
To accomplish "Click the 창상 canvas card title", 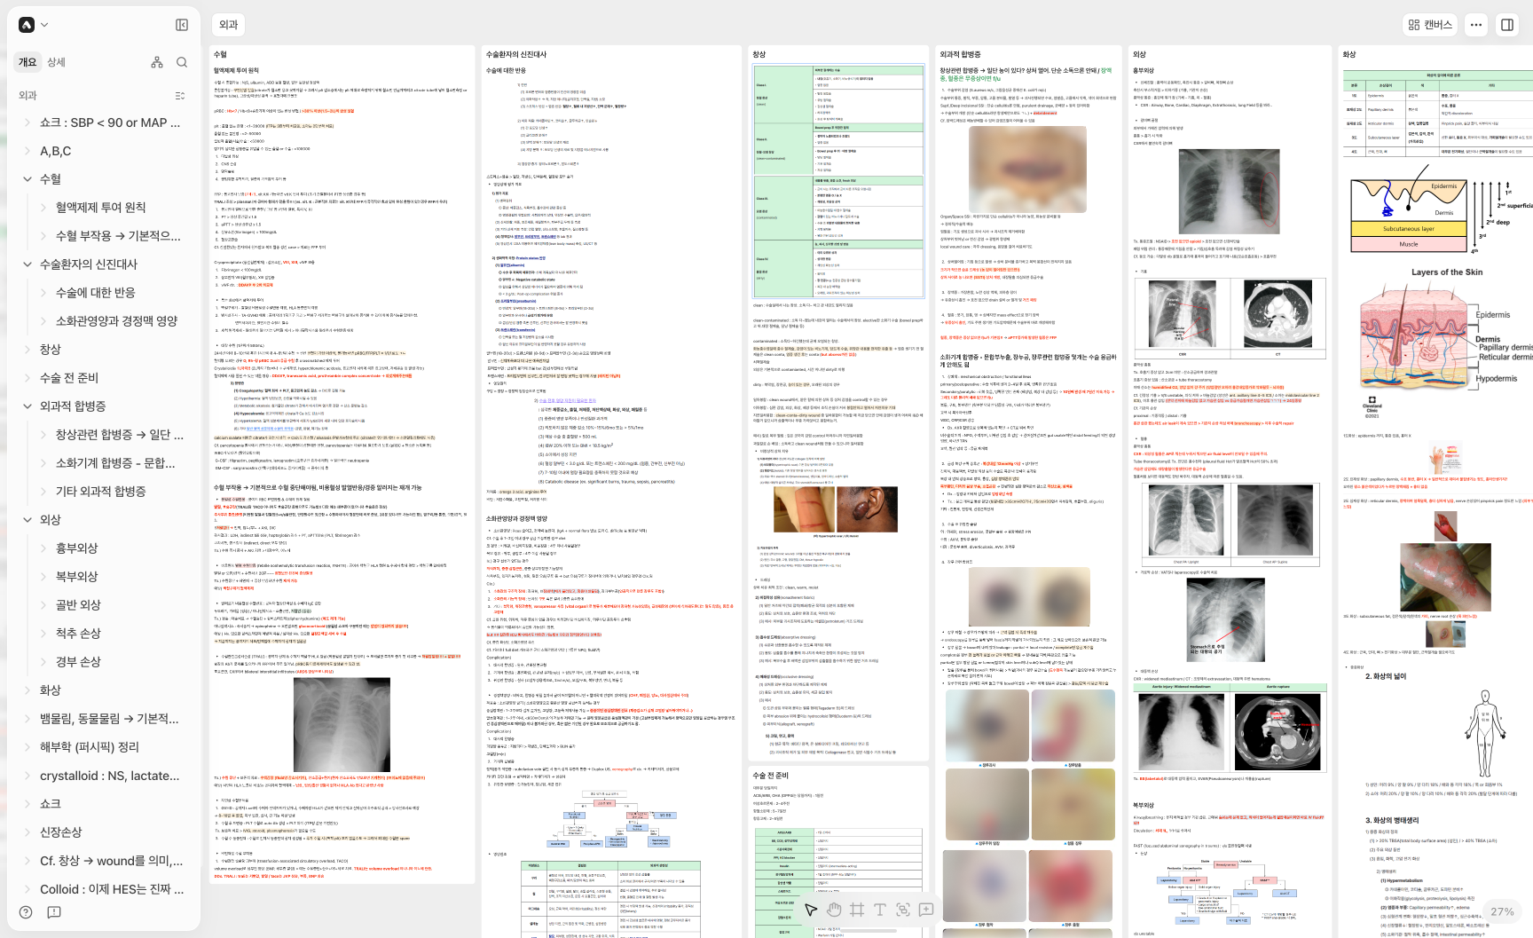I will pyautogui.click(x=759, y=54).
